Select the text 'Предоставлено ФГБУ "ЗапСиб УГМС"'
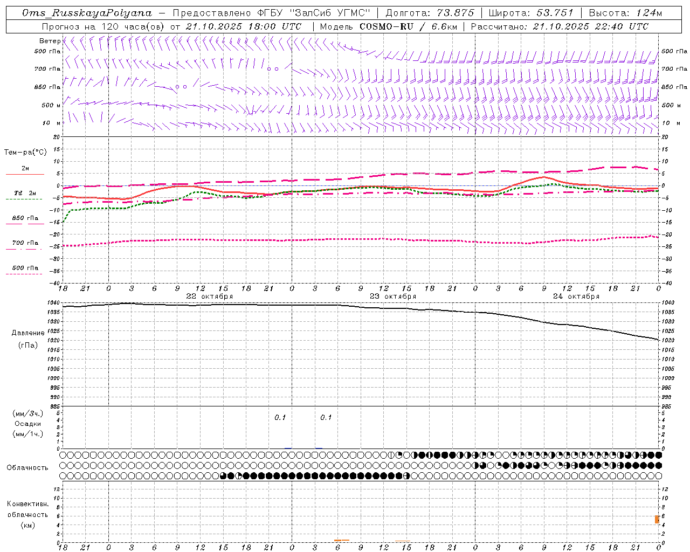This screenshot has height=552, width=690. click(272, 13)
